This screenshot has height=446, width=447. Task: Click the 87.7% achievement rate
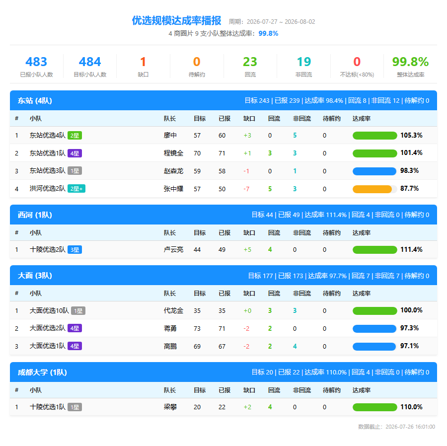[x=409, y=188]
